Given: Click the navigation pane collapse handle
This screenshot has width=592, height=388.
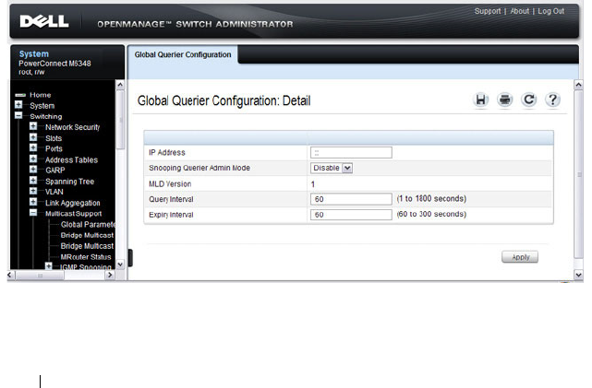Looking at the screenshot, I should (x=130, y=258).
